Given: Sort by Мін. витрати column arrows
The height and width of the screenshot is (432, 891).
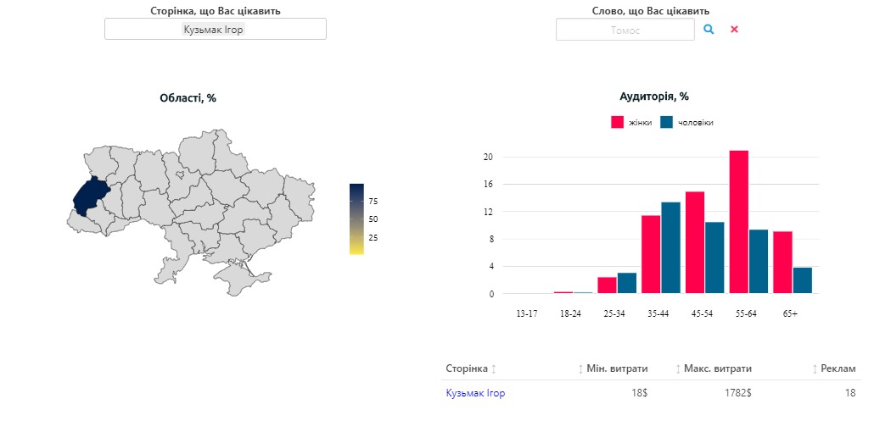Looking at the screenshot, I should tap(582, 369).
